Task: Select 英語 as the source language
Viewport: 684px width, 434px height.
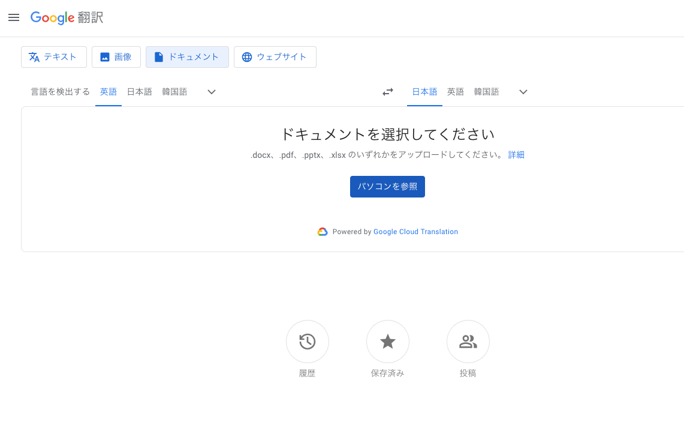Action: 108,91
